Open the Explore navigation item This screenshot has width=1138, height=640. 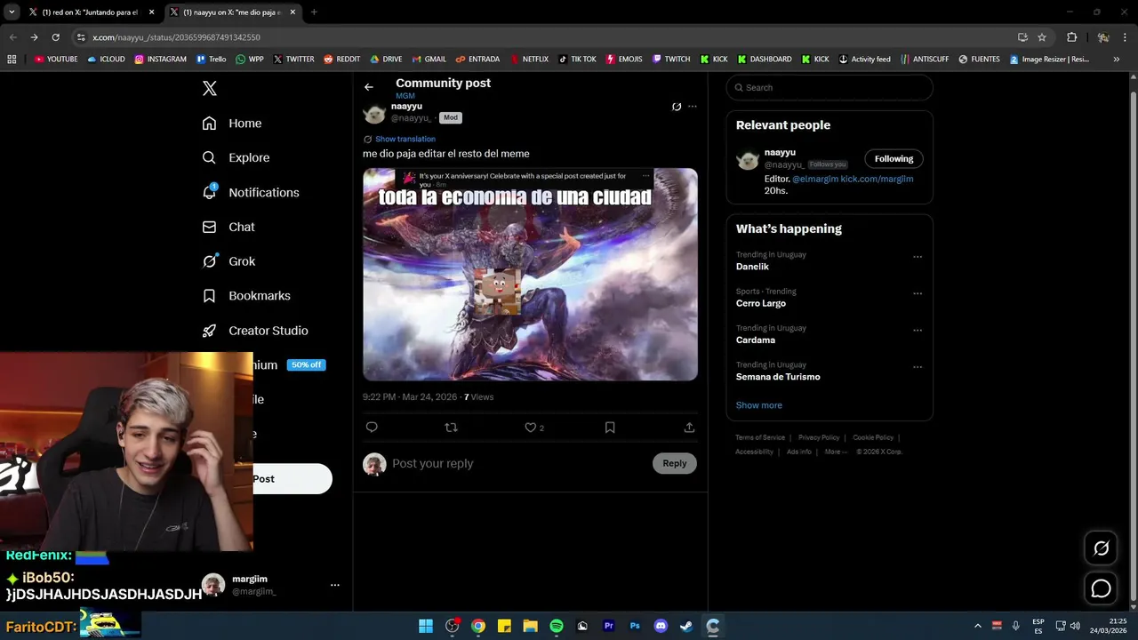pos(236,157)
